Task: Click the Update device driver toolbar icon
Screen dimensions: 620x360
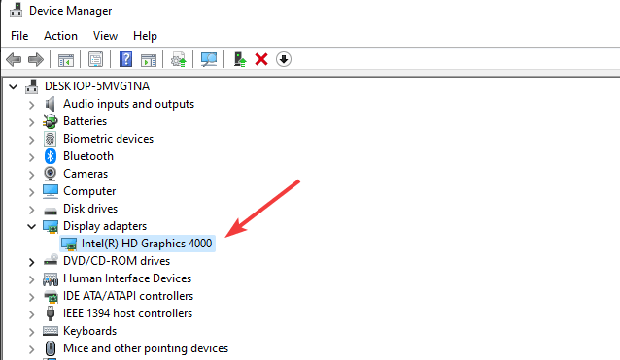Action: coord(179,59)
